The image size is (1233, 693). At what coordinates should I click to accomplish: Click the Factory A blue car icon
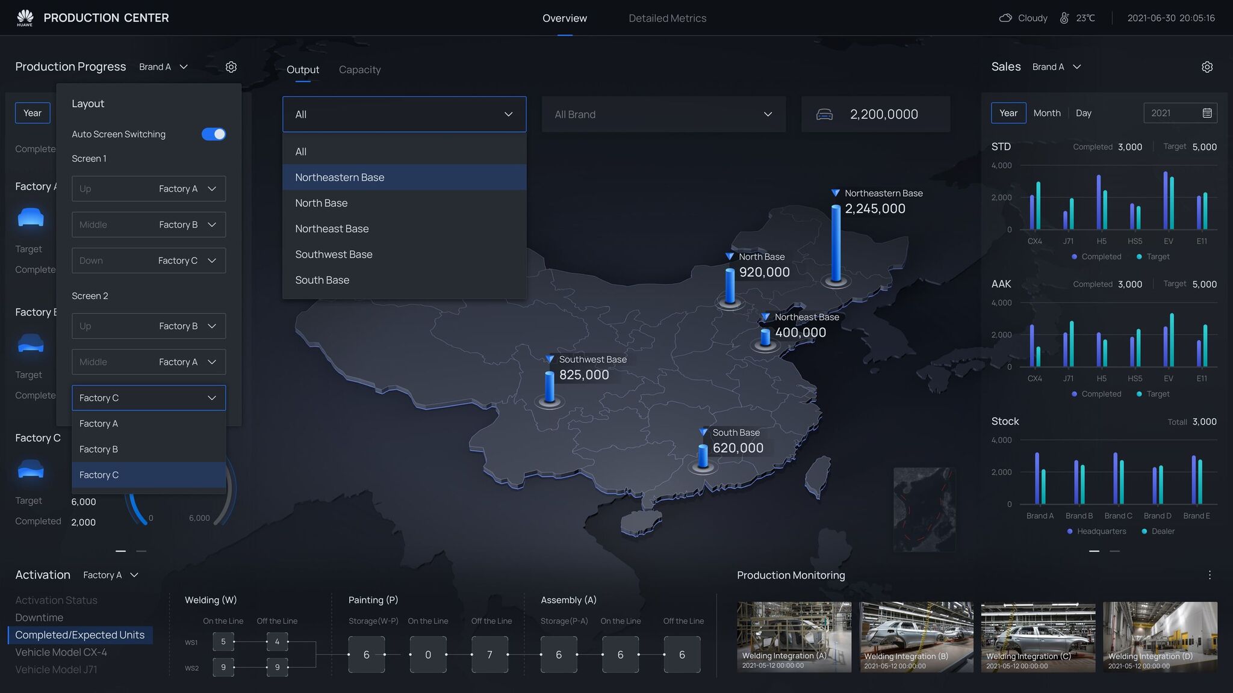click(x=31, y=217)
